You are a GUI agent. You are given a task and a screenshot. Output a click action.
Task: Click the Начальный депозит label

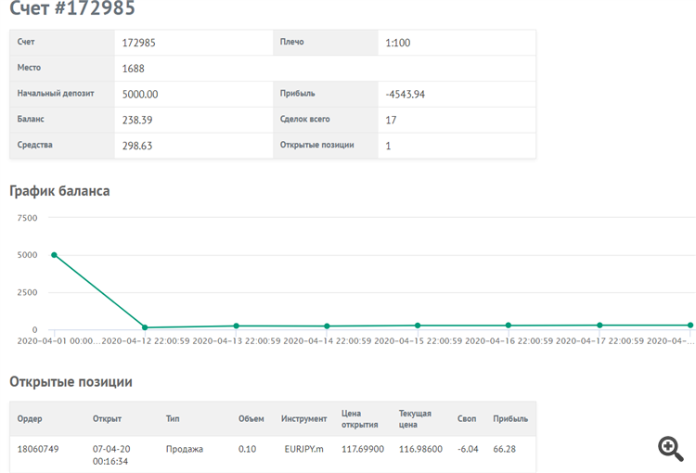[x=56, y=93]
